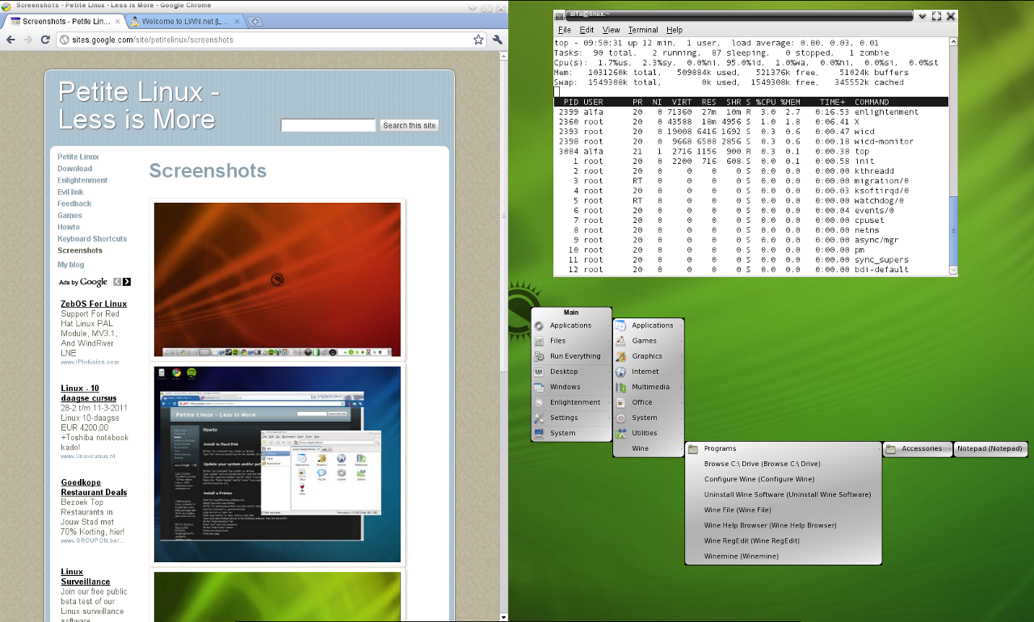Viewport: 1034px width, 622px height.
Task: Open the Graphics submenu with the palette icon
Action: click(x=647, y=356)
